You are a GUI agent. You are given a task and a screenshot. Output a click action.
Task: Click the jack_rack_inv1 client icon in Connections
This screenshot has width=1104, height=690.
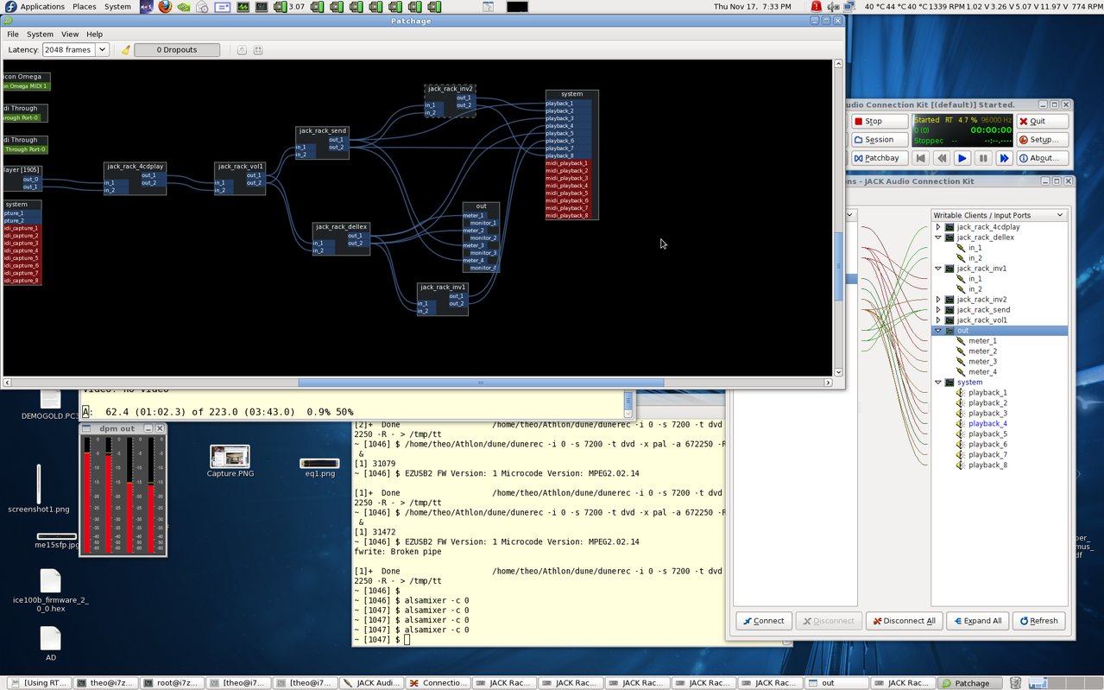click(x=949, y=269)
